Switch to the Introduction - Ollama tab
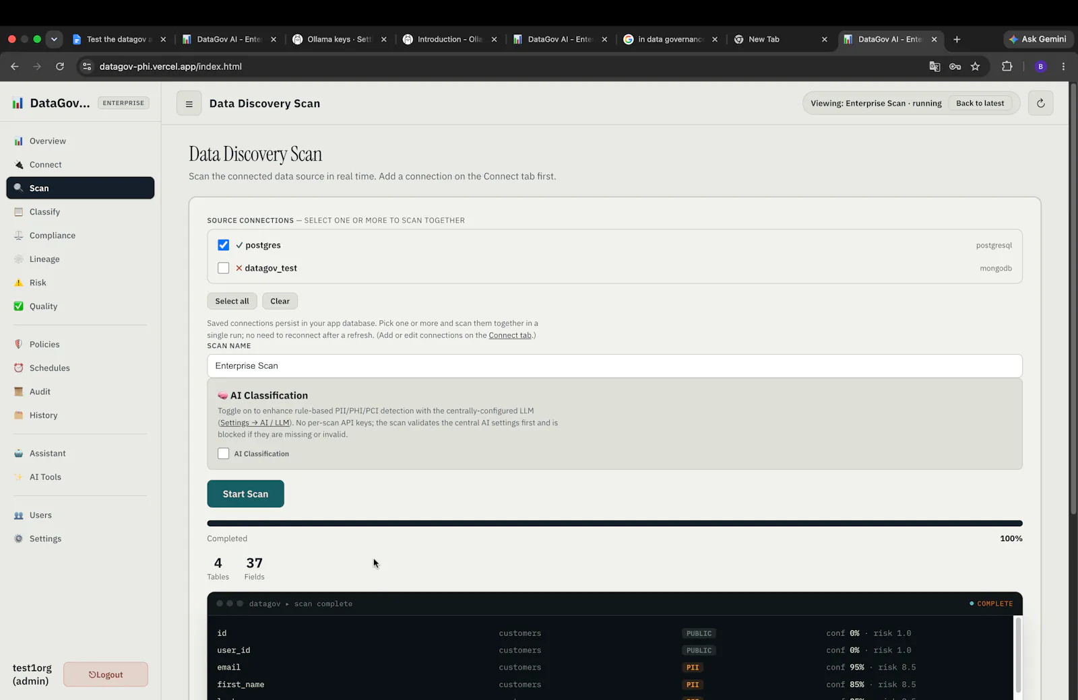Image resolution: width=1078 pixels, height=700 pixels. pyautogui.click(x=450, y=40)
